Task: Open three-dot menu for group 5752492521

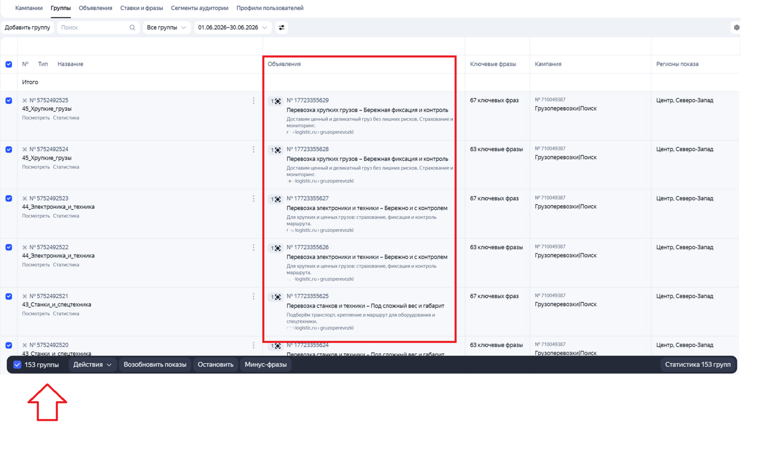Action: point(254,296)
